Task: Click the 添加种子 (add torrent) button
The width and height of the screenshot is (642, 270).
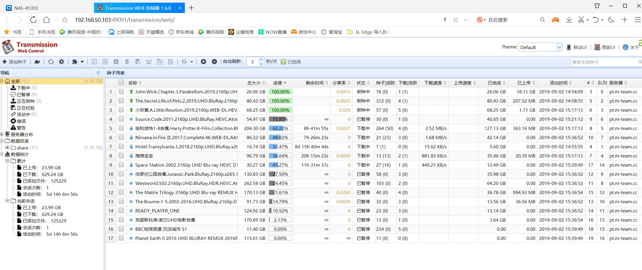Action: coord(14,62)
